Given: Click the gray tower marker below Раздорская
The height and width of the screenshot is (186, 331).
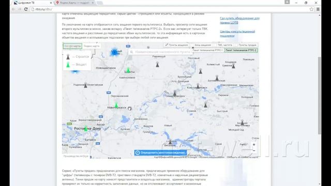Looking at the screenshot, I should [157, 64].
